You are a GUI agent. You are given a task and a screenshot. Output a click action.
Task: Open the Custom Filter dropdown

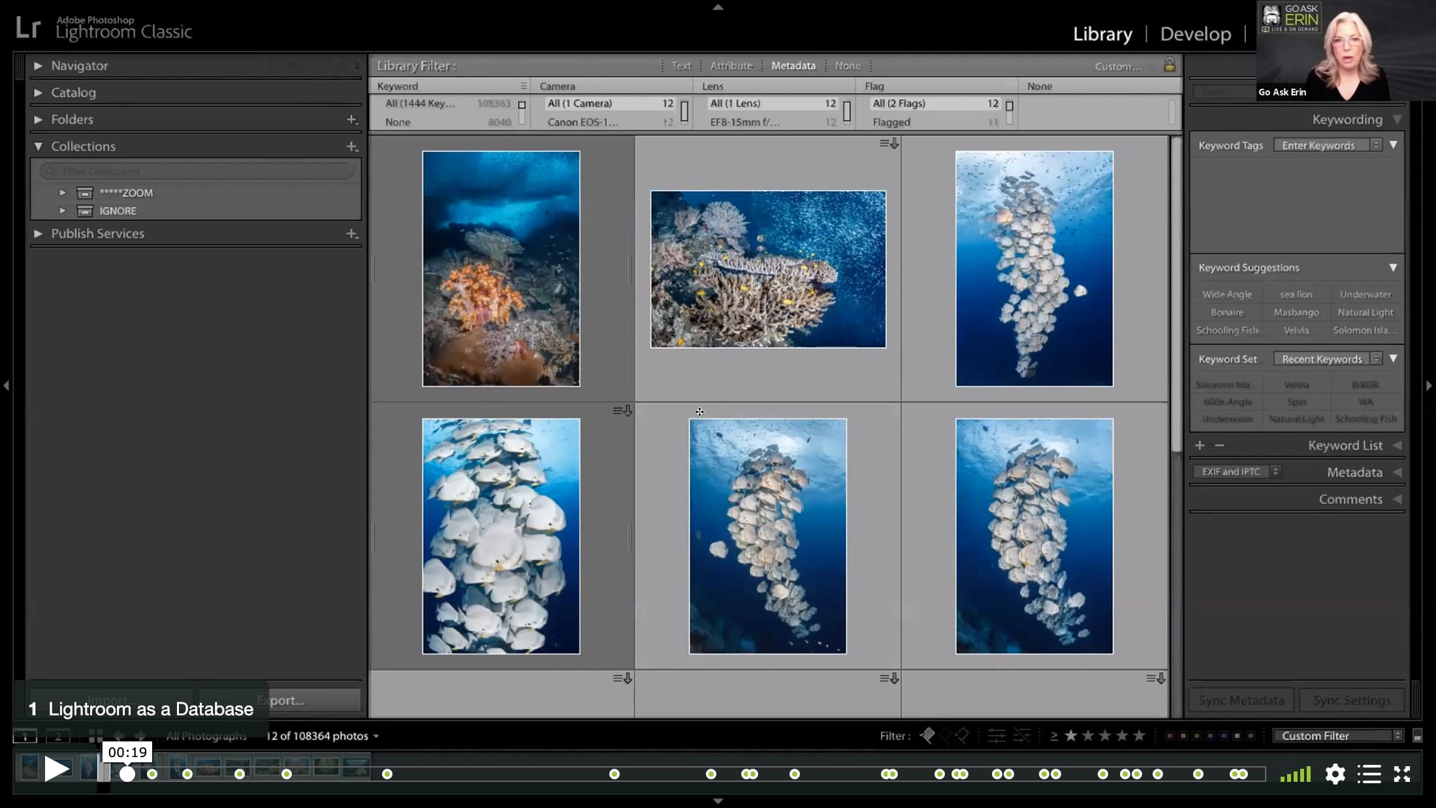1338,736
